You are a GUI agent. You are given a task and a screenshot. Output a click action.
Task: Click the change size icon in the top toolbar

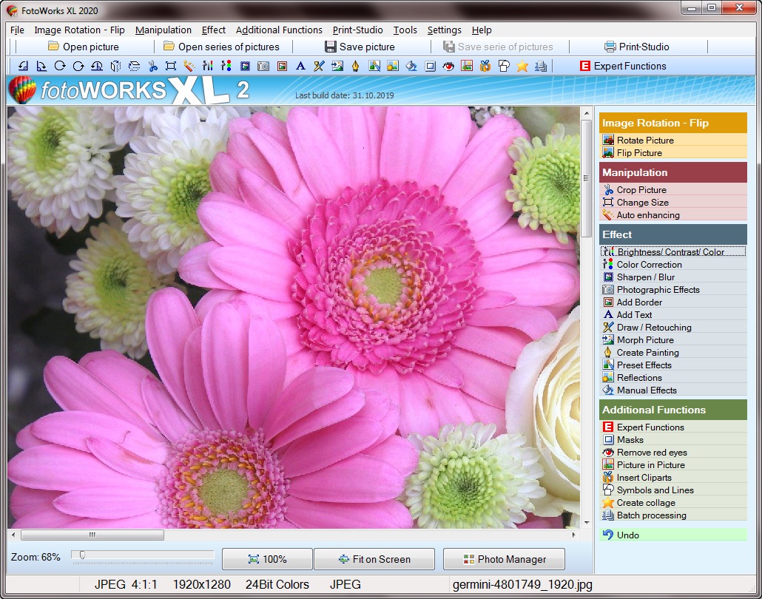pyautogui.click(x=171, y=66)
